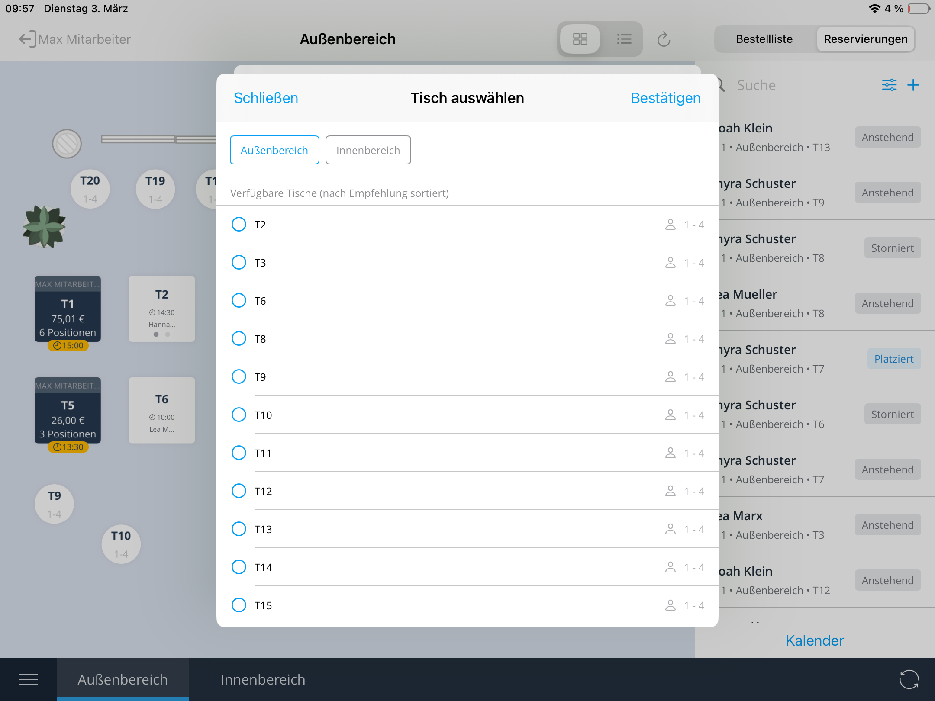Click Schließen to close dialog
This screenshot has height=701, width=935.
[x=266, y=98]
